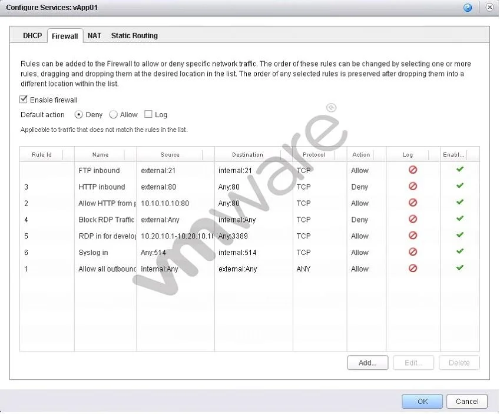Click the Delete button
The height and width of the screenshot is (414, 500).
pos(459,363)
